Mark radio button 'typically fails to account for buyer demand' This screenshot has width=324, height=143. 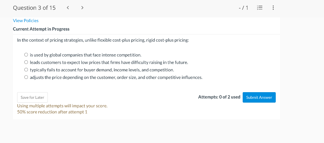(27, 70)
